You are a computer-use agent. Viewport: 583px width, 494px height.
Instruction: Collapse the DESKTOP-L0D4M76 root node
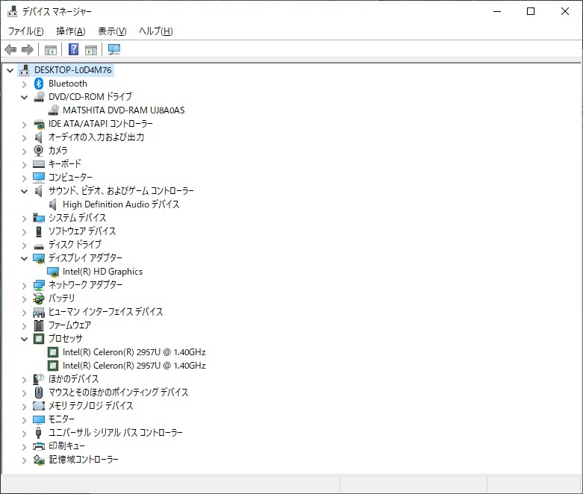click(x=10, y=70)
